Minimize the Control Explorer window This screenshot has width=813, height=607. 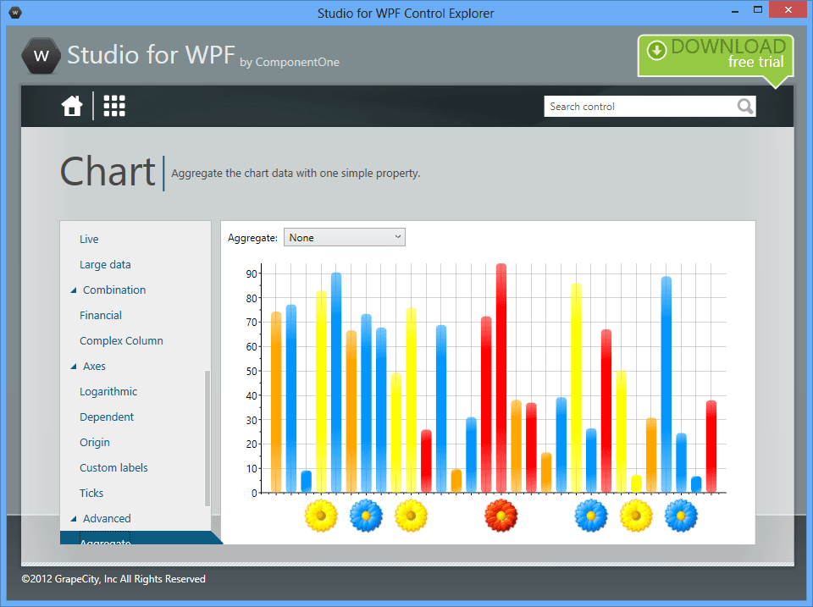point(735,10)
